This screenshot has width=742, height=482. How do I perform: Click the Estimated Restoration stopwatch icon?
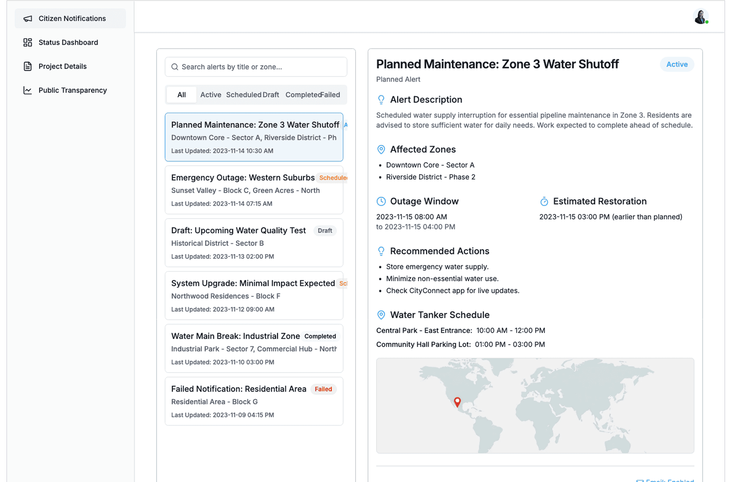544,201
